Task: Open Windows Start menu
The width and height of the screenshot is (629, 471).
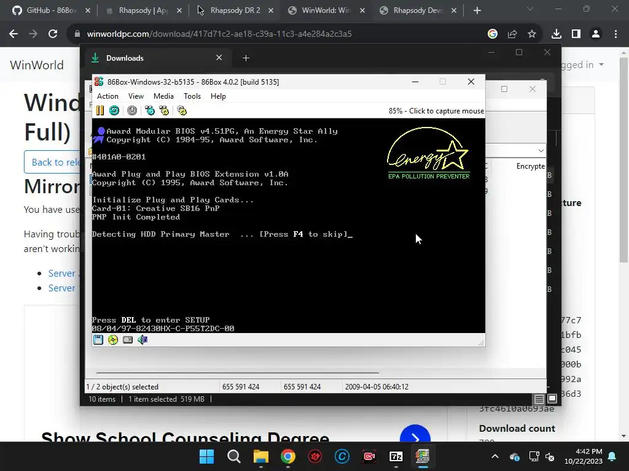Action: point(206,456)
